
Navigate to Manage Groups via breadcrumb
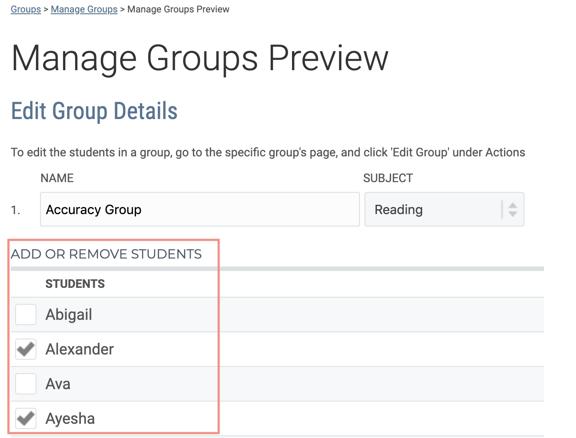click(x=84, y=9)
